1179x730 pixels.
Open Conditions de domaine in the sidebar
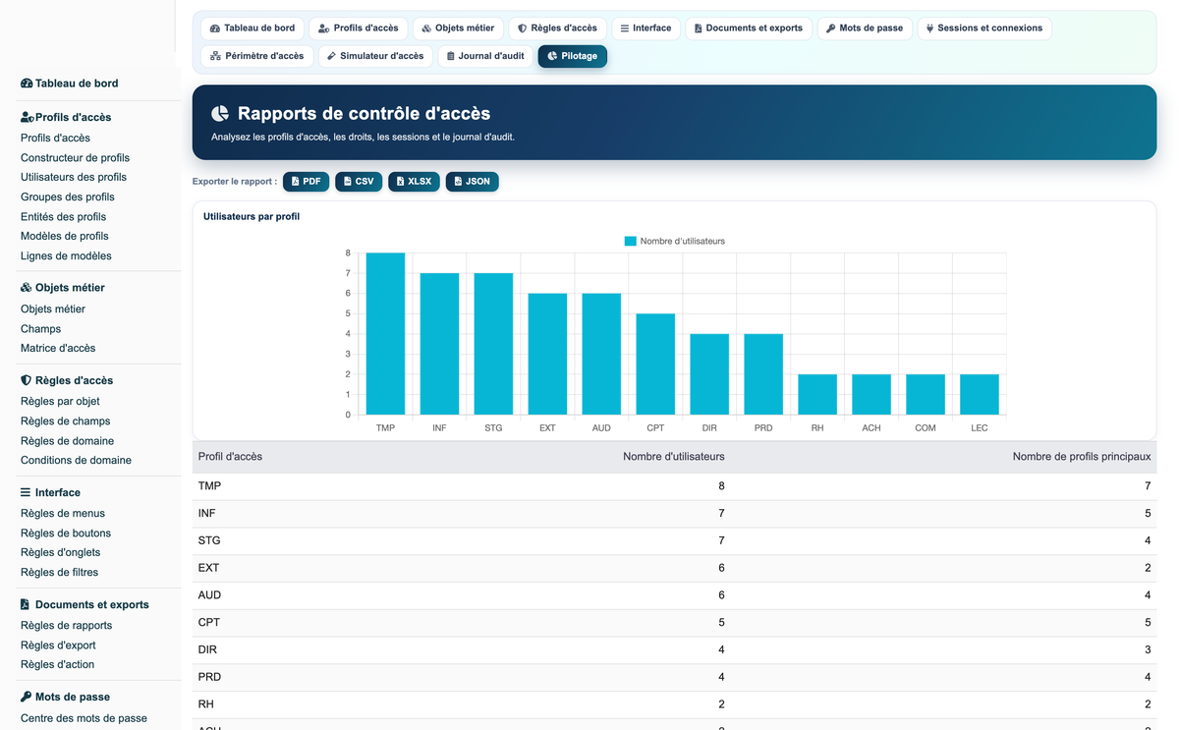click(76, 461)
